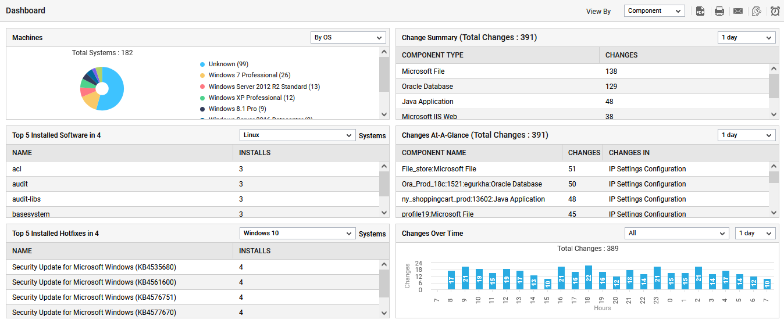
Task: Click the hour 14 bar showing 13
Action: coord(534,283)
